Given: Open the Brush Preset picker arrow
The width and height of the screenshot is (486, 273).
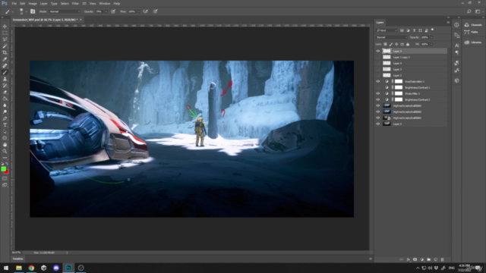Looking at the screenshot, I should tap(26, 11).
